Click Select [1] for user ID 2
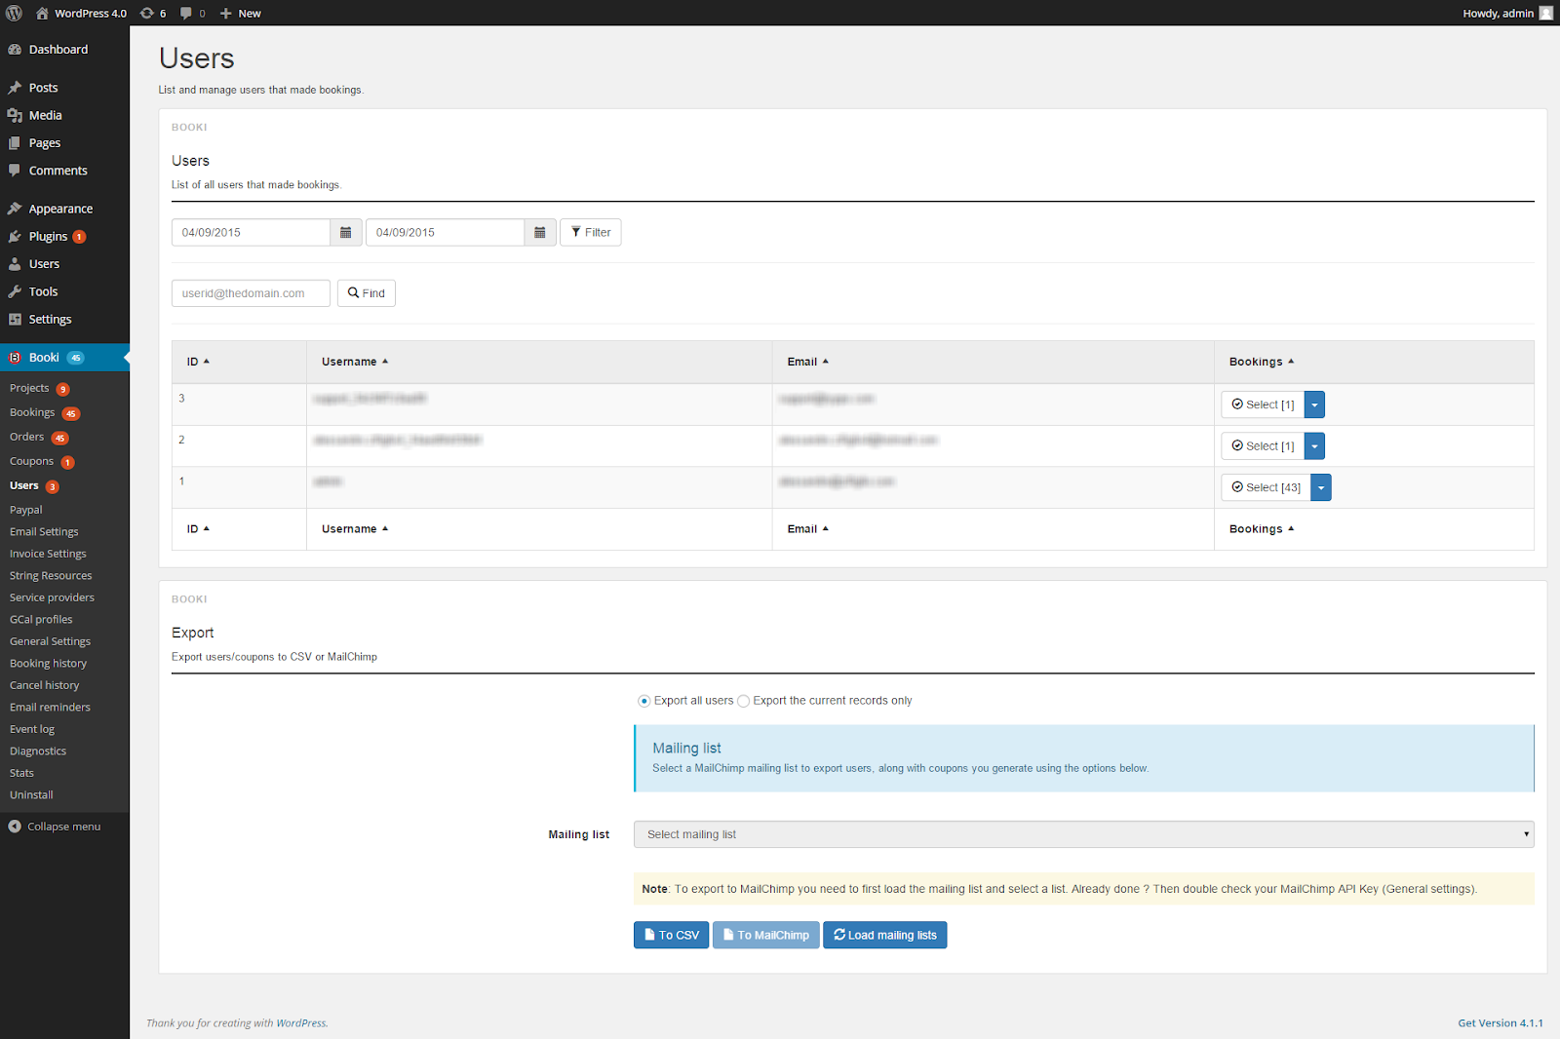Viewport: 1560px width, 1039px height. coord(1263,446)
